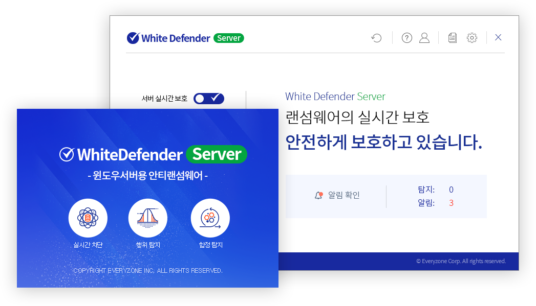
Task: Click the WhiteDefender Server splash logo checkmark
Action: pyautogui.click(x=67, y=155)
